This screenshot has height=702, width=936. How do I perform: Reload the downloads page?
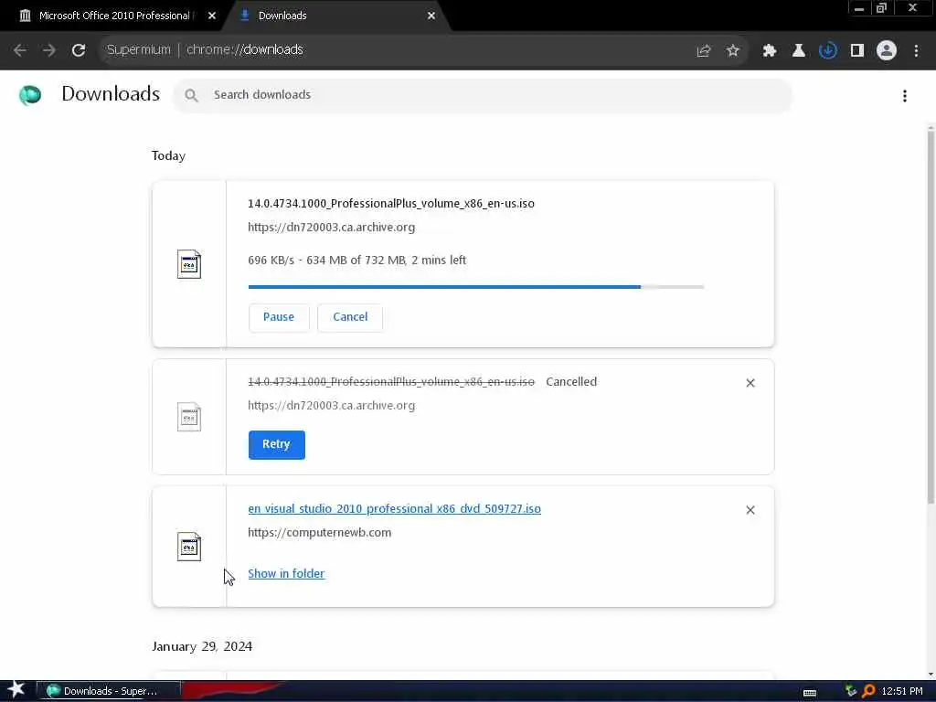coord(79,50)
